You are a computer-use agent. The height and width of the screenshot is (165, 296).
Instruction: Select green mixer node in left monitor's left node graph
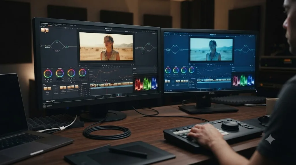(67, 46)
